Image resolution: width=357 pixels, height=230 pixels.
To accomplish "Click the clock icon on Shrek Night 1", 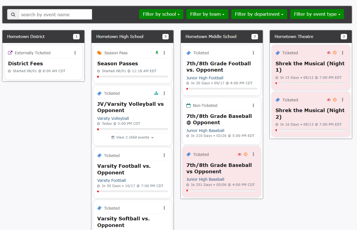I will 335,53.
